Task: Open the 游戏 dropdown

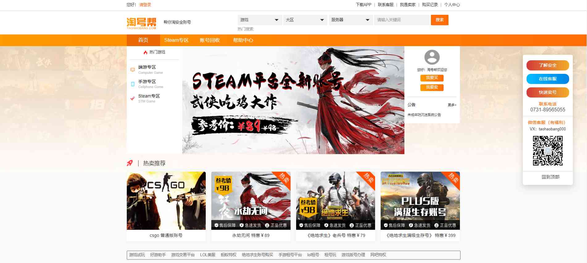Action: [260, 20]
